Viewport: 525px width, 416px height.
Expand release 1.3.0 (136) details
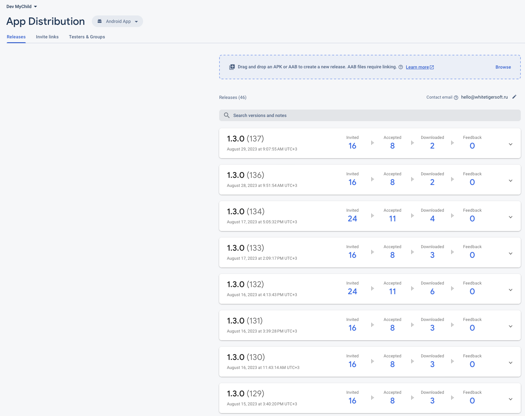click(x=510, y=180)
